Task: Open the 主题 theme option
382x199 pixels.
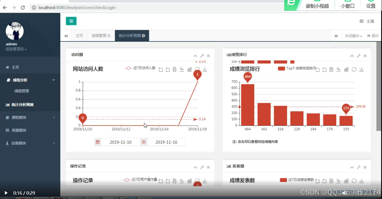Action: coord(367,21)
